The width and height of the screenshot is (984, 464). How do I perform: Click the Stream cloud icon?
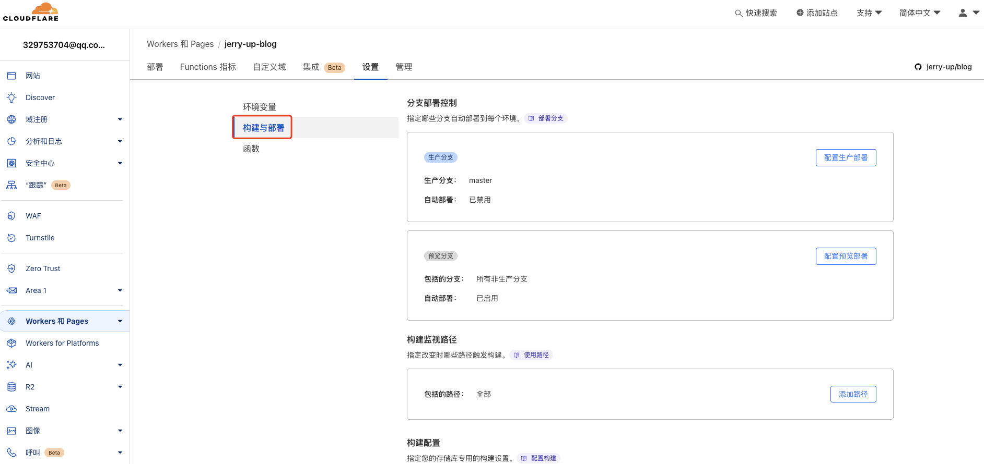11,409
